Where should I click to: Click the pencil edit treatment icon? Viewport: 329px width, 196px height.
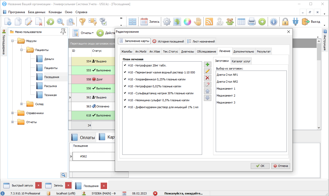click(207, 71)
